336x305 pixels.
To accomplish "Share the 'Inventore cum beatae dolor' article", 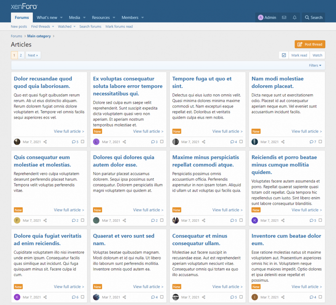I will click(283, 297).
